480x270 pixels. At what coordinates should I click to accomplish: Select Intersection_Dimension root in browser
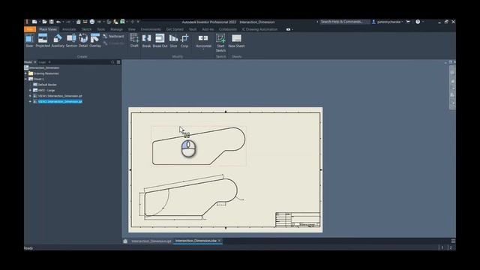[x=43, y=67]
